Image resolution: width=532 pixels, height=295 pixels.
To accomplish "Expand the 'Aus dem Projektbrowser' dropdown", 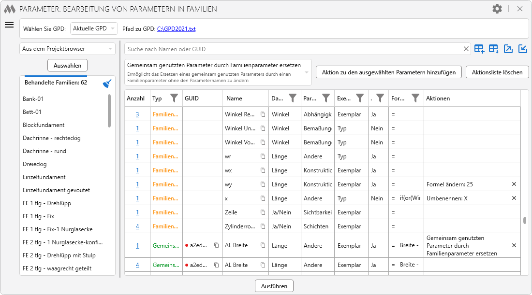I will click(x=67, y=49).
